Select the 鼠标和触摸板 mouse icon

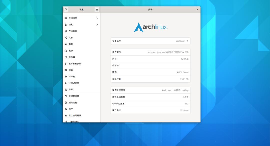pos(66,63)
